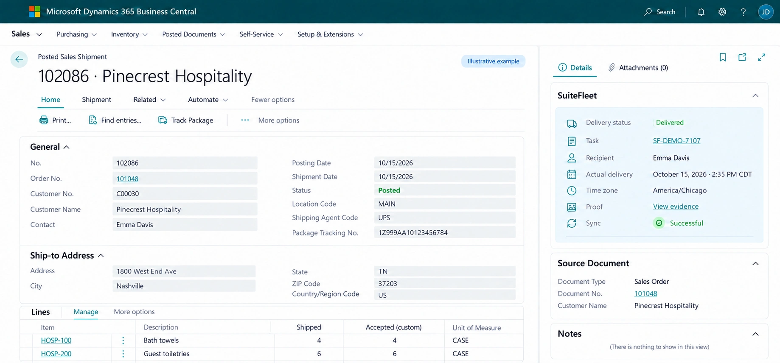Open the Setup & Extensions dropdown

click(x=330, y=34)
